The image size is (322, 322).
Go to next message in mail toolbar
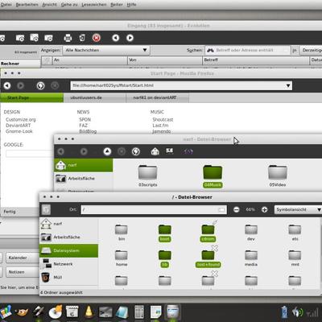tap(130, 38)
